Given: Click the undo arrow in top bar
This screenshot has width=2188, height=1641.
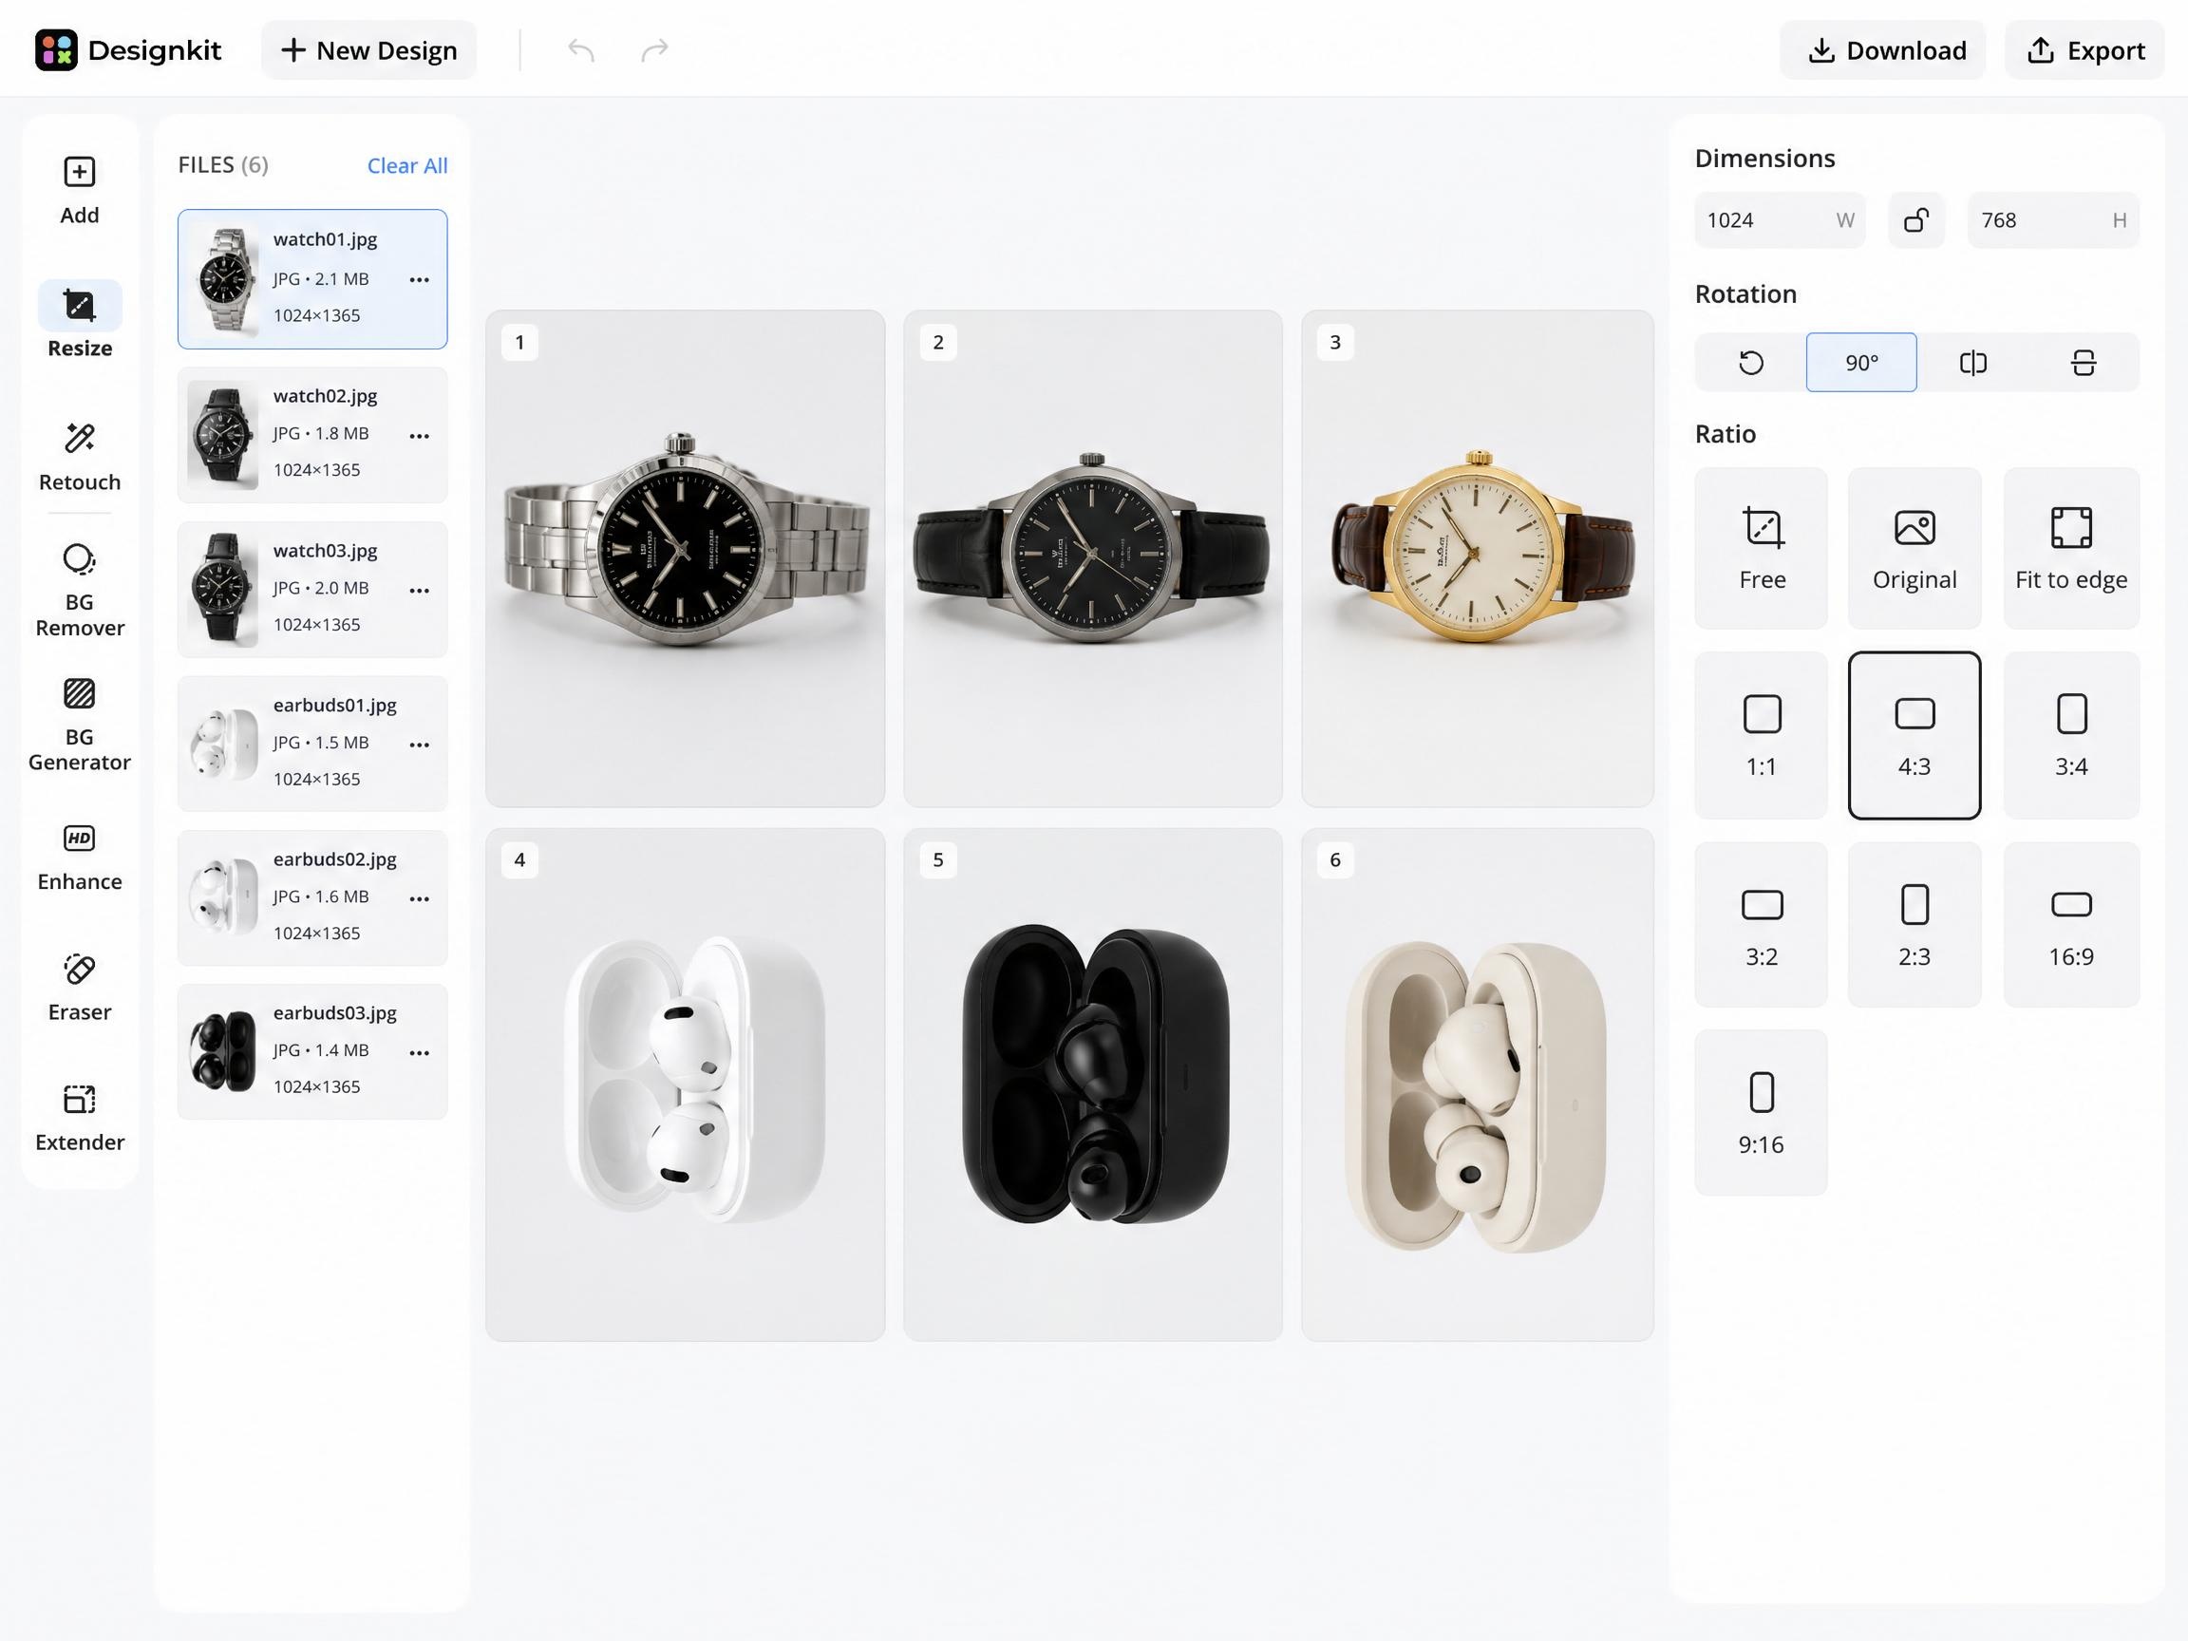Looking at the screenshot, I should tap(580, 49).
